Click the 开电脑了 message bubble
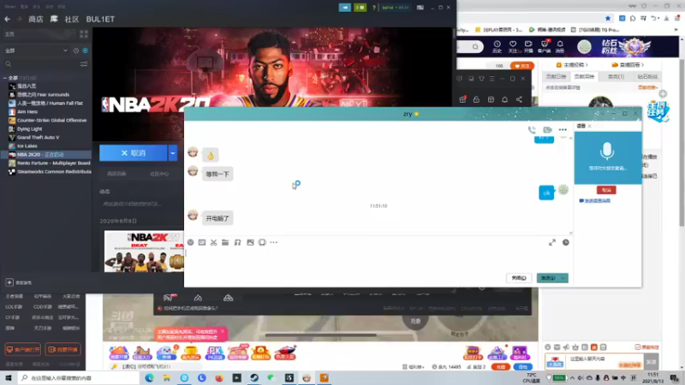Screen dimensions: 685x385 [217, 218]
